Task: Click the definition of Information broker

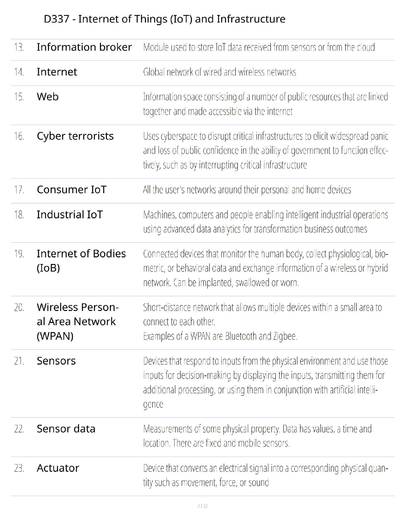Action: coord(259,47)
